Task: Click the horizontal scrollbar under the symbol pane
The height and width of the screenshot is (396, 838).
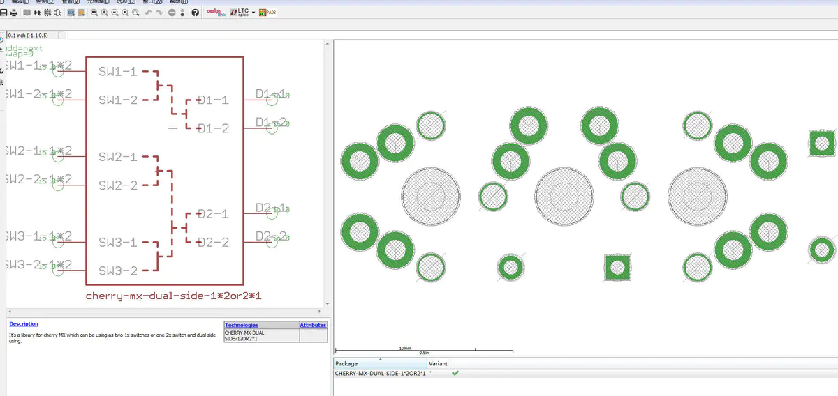Action: click(166, 313)
